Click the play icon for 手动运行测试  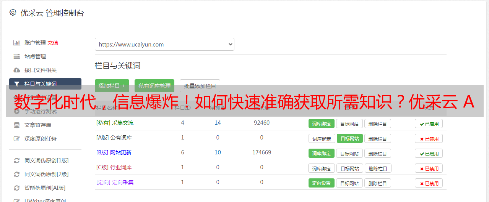[16, 111]
